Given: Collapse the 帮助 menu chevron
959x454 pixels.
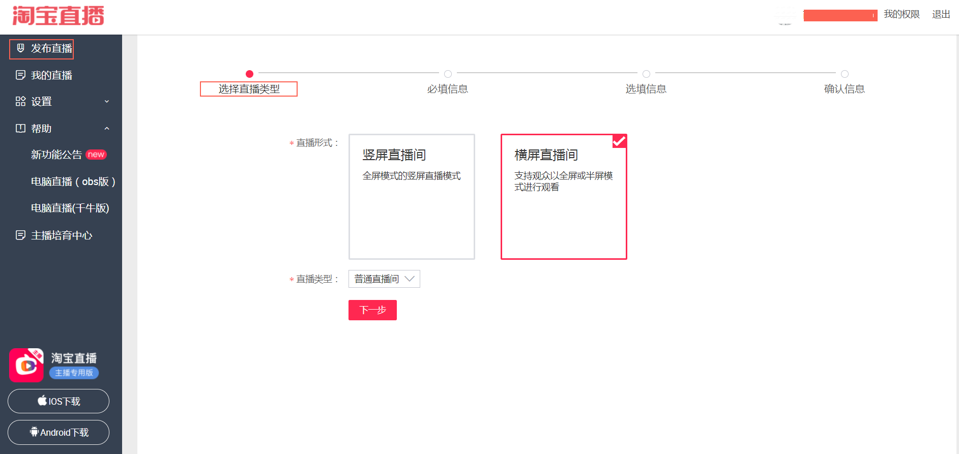Looking at the screenshot, I should coord(107,129).
